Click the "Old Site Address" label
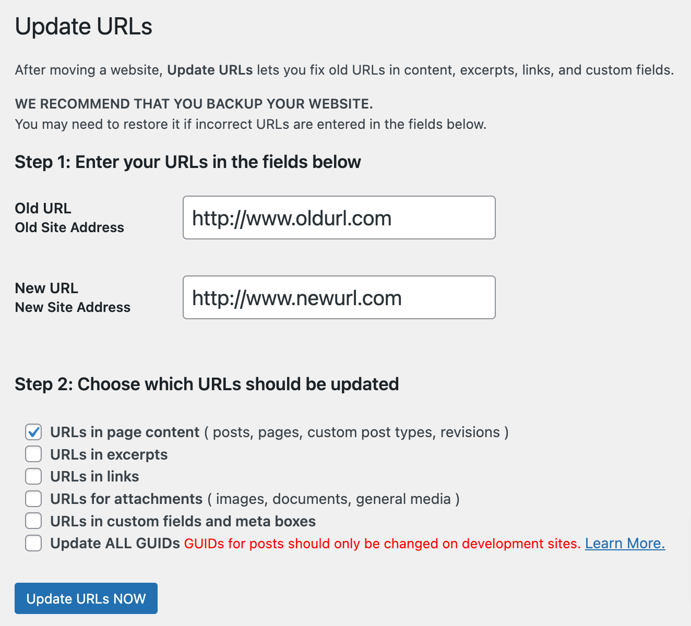 (69, 227)
